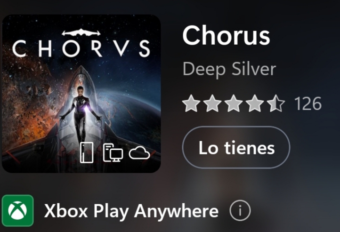
Task: Click the Xbox Play Anywhere label
Action: tap(131, 211)
